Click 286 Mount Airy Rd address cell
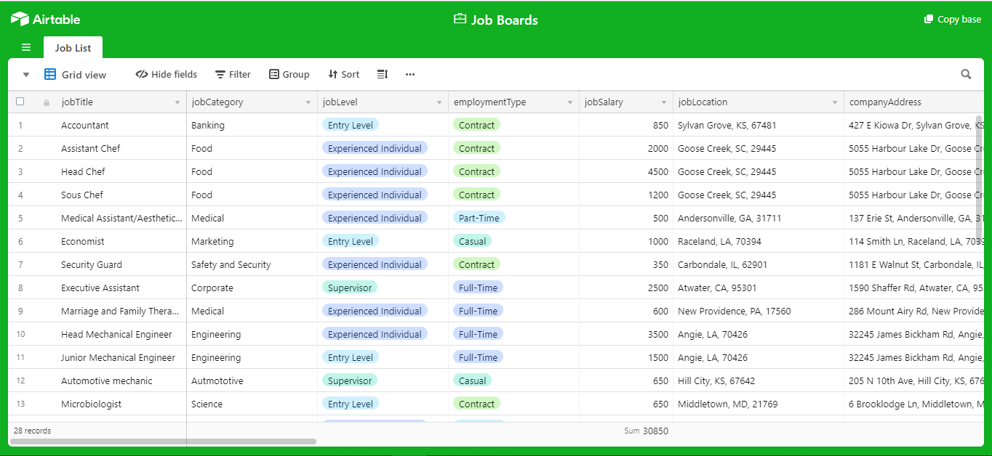Viewport: 992px width, 456px height. [913, 311]
